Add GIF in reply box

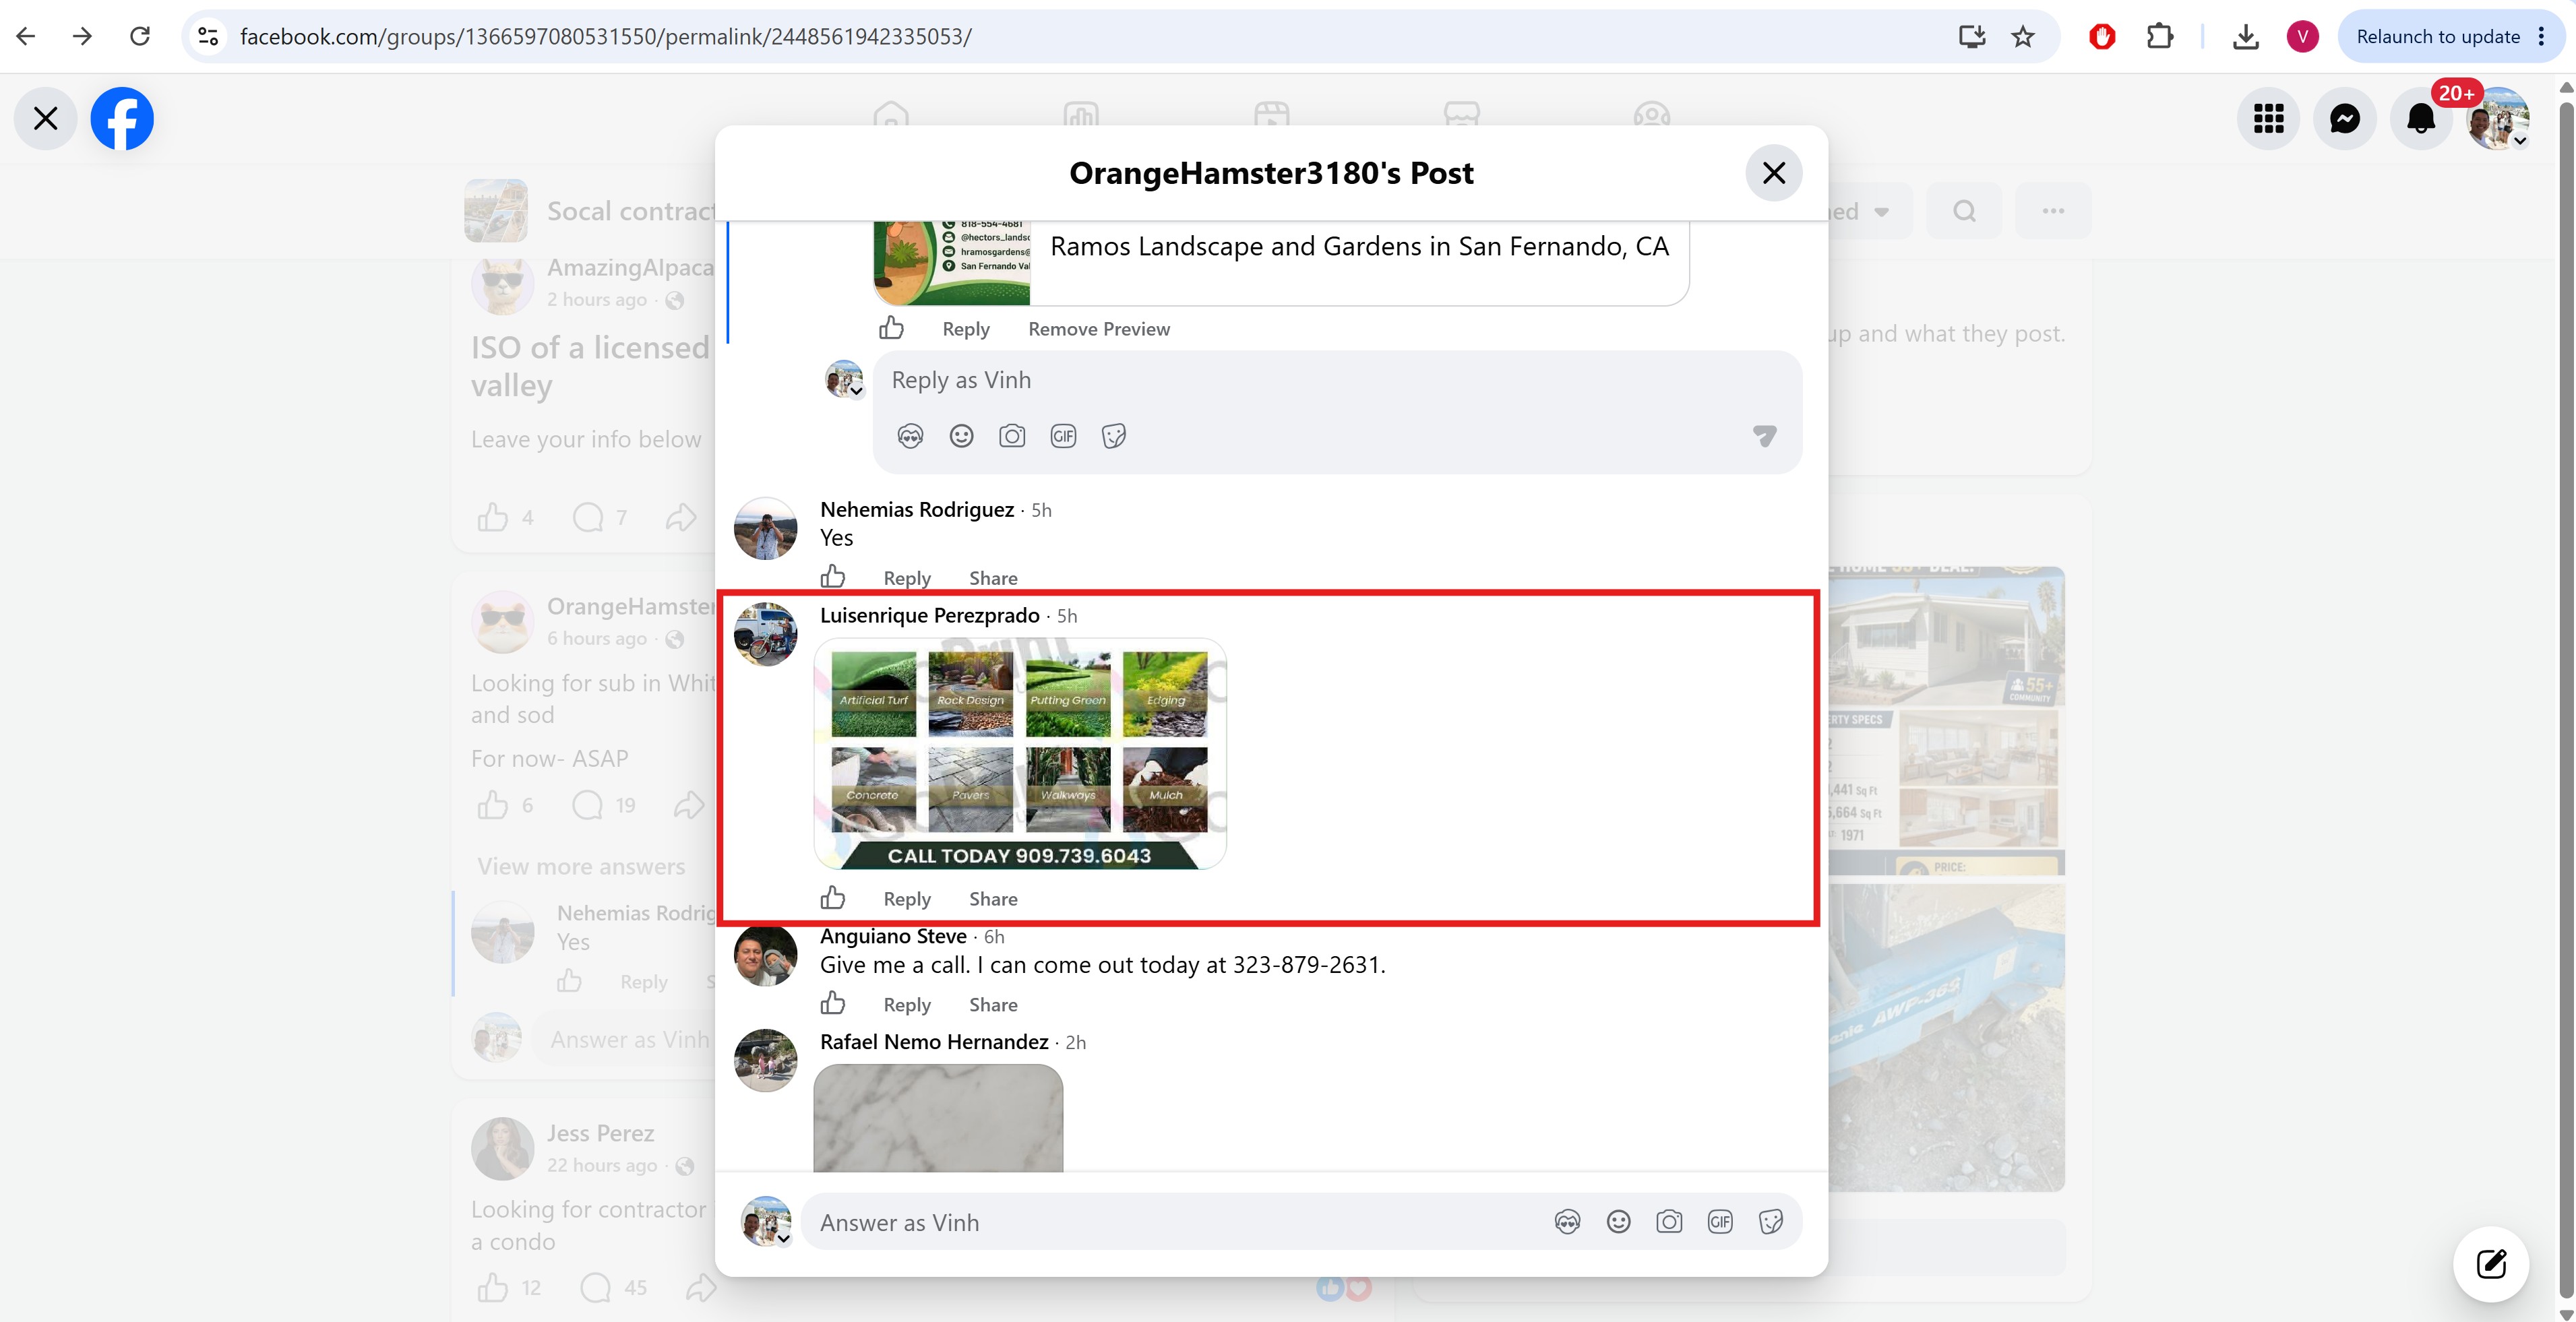(x=1063, y=436)
